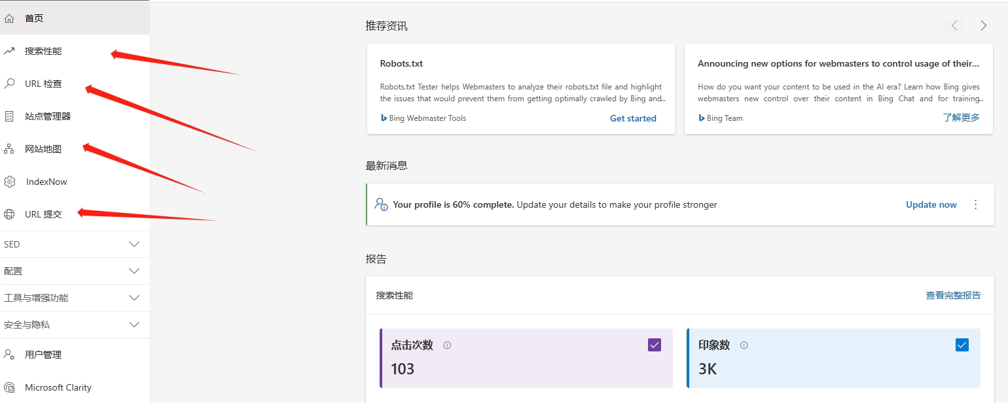Viewport: 1008px width, 403px height.
Task: Click the 用户管理 person icon
Action: 9,355
